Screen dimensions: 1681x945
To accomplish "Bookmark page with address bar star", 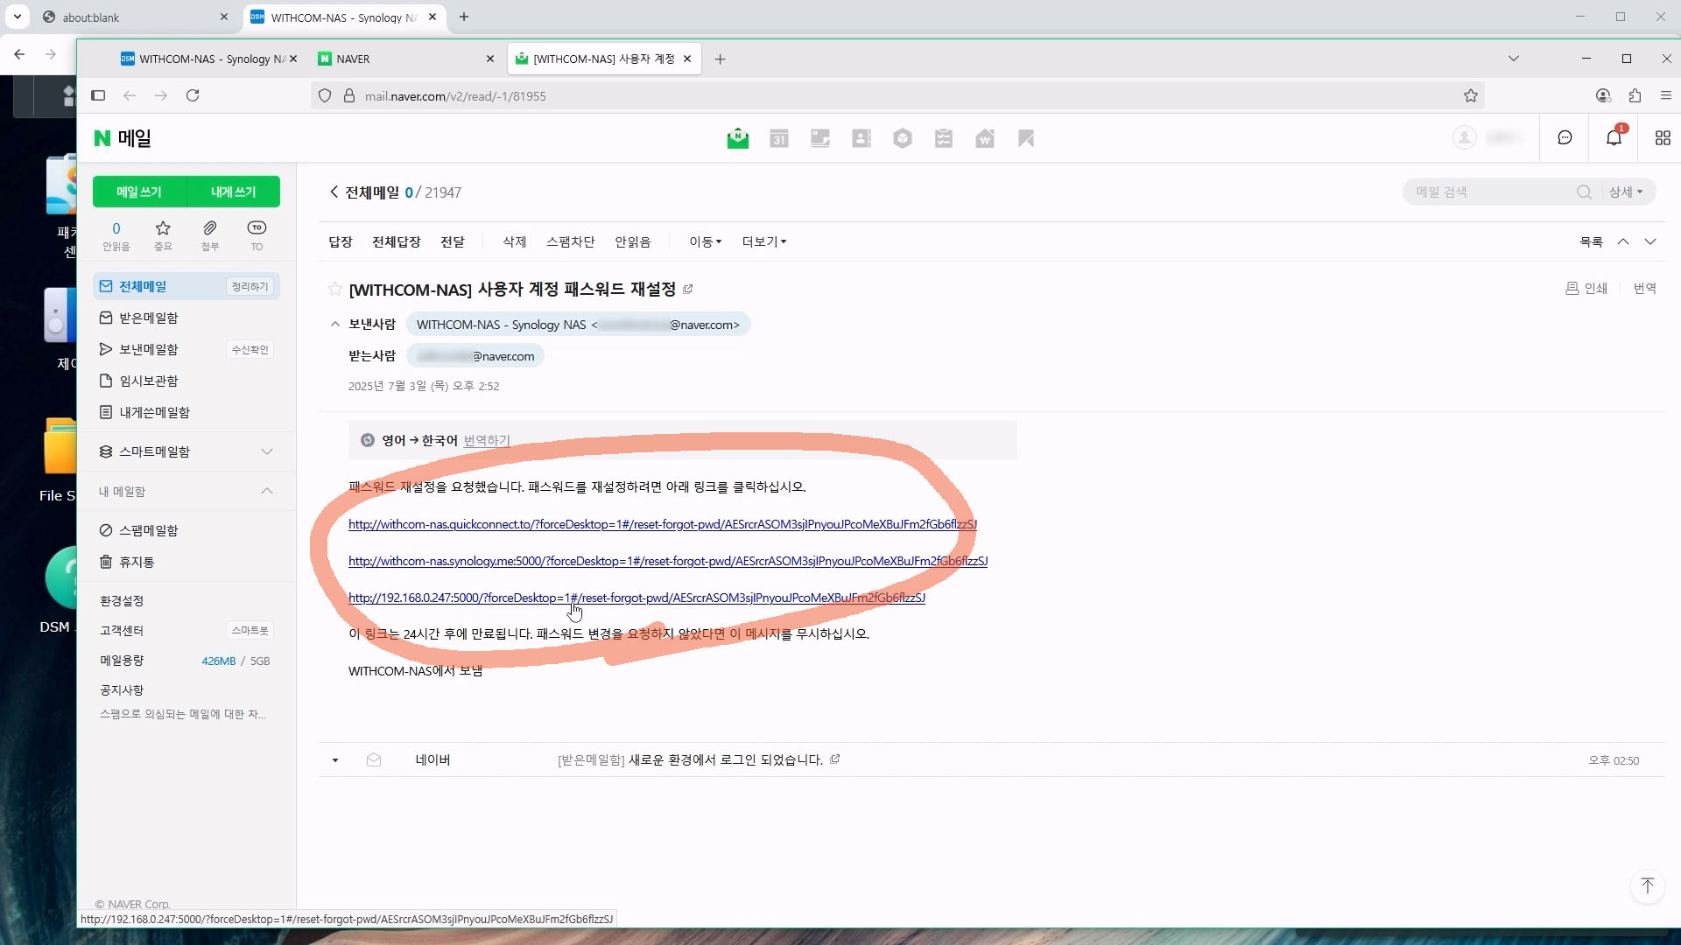I will tap(1470, 95).
